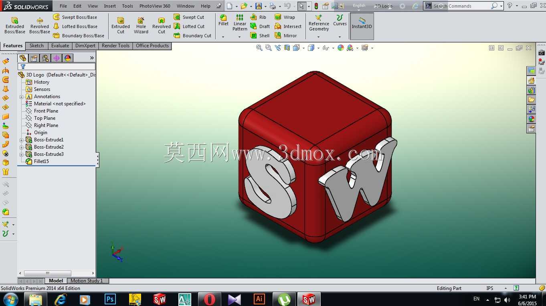Select the Shell tool

click(260, 36)
